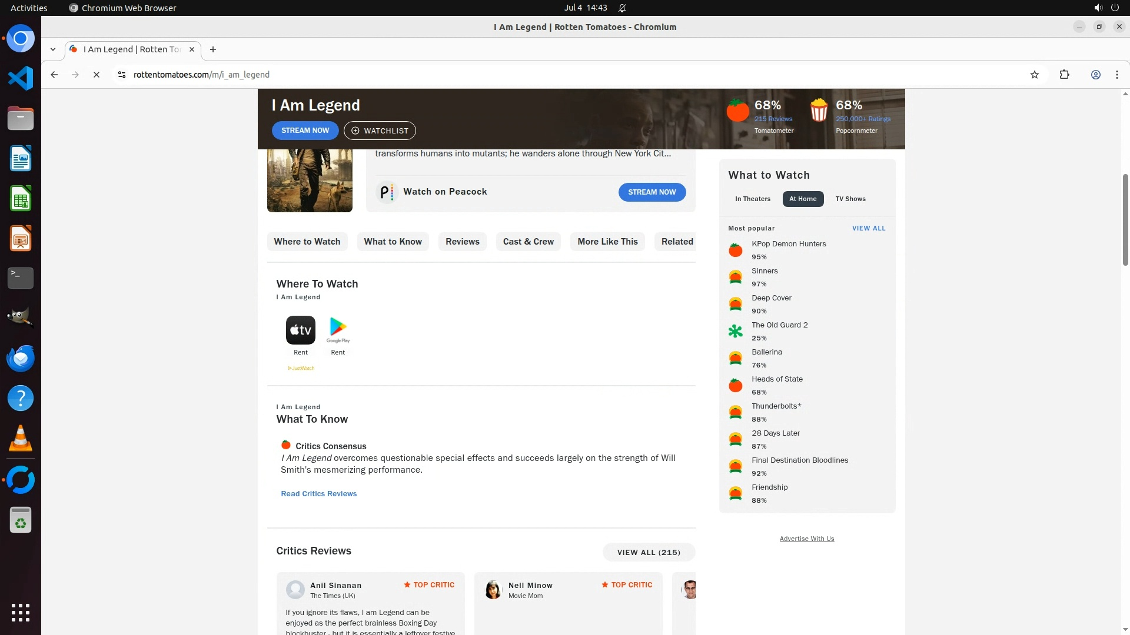Jump to More Like This tab
The height and width of the screenshot is (635, 1130).
coord(607,242)
